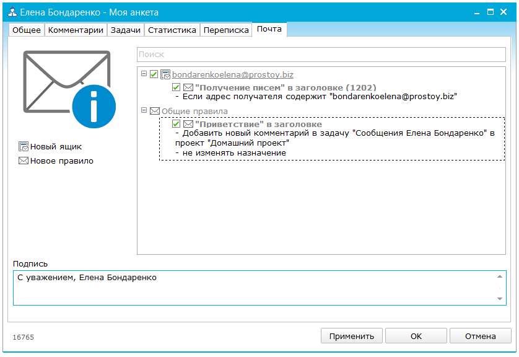Viewport: 519px width, 357px height.
Task: Click the New mailbox icon (Новый ящик)
Action: 24,147
